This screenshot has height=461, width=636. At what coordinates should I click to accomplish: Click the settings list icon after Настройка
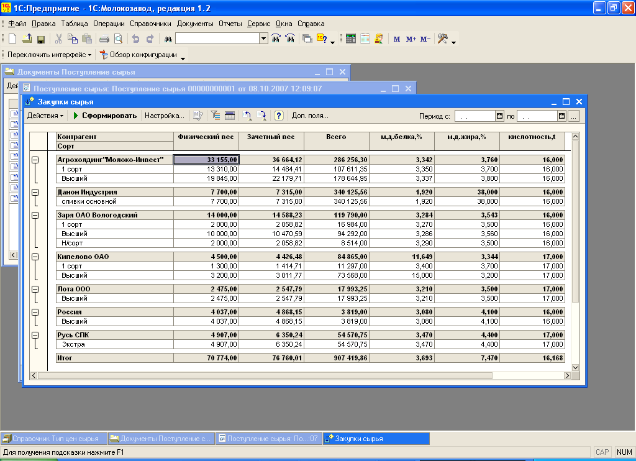pyautogui.click(x=198, y=116)
